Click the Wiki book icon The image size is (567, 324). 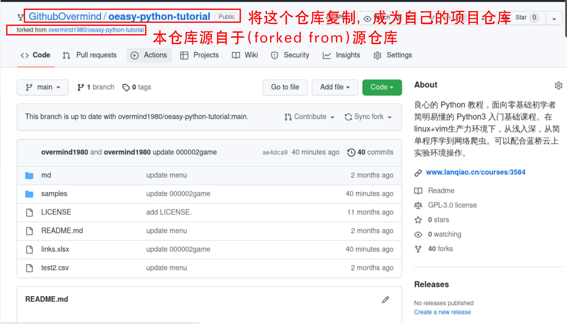(236, 55)
